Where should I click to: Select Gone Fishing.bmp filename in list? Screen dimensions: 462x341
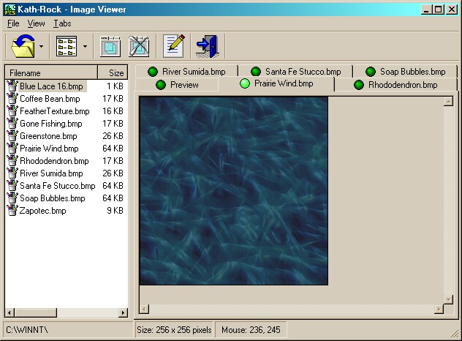pos(51,124)
